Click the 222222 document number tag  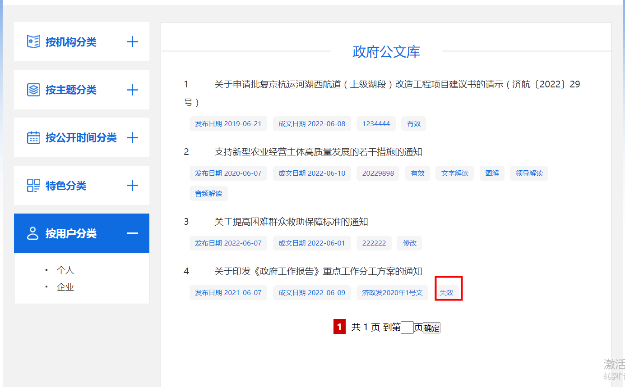point(374,243)
